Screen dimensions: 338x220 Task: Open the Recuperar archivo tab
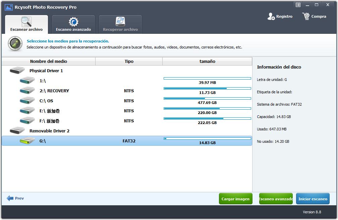[x=120, y=24]
